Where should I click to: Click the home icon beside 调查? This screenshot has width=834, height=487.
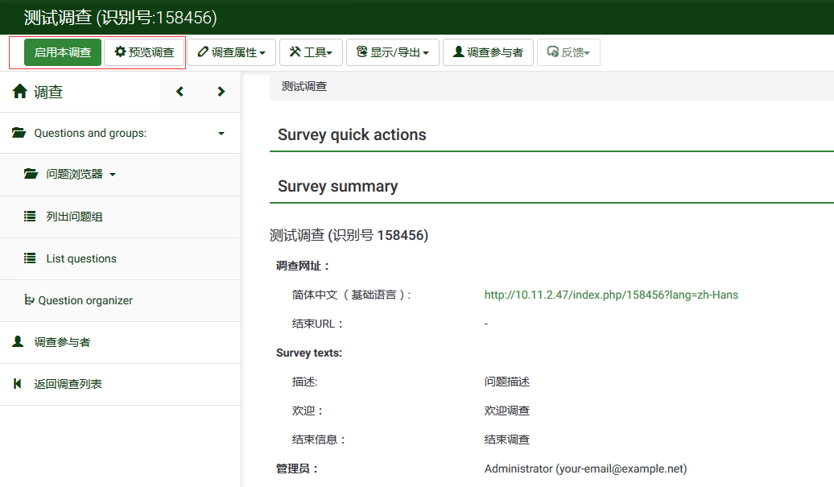(x=20, y=92)
